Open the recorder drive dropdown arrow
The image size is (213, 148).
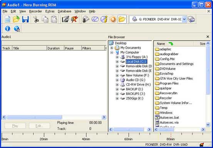[x=184, y=19]
